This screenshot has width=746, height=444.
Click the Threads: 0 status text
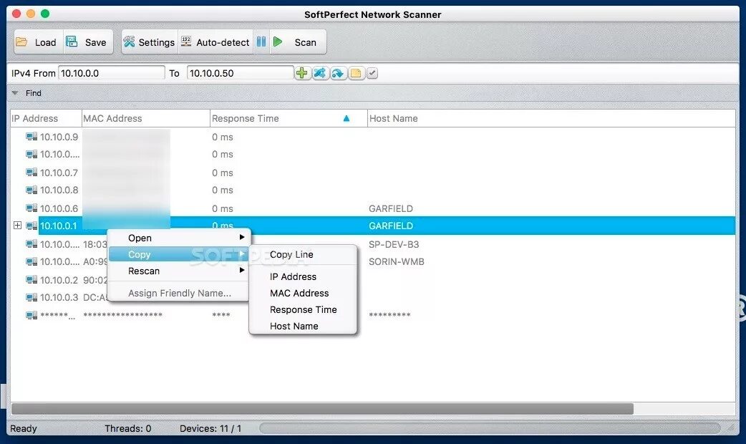pos(128,428)
